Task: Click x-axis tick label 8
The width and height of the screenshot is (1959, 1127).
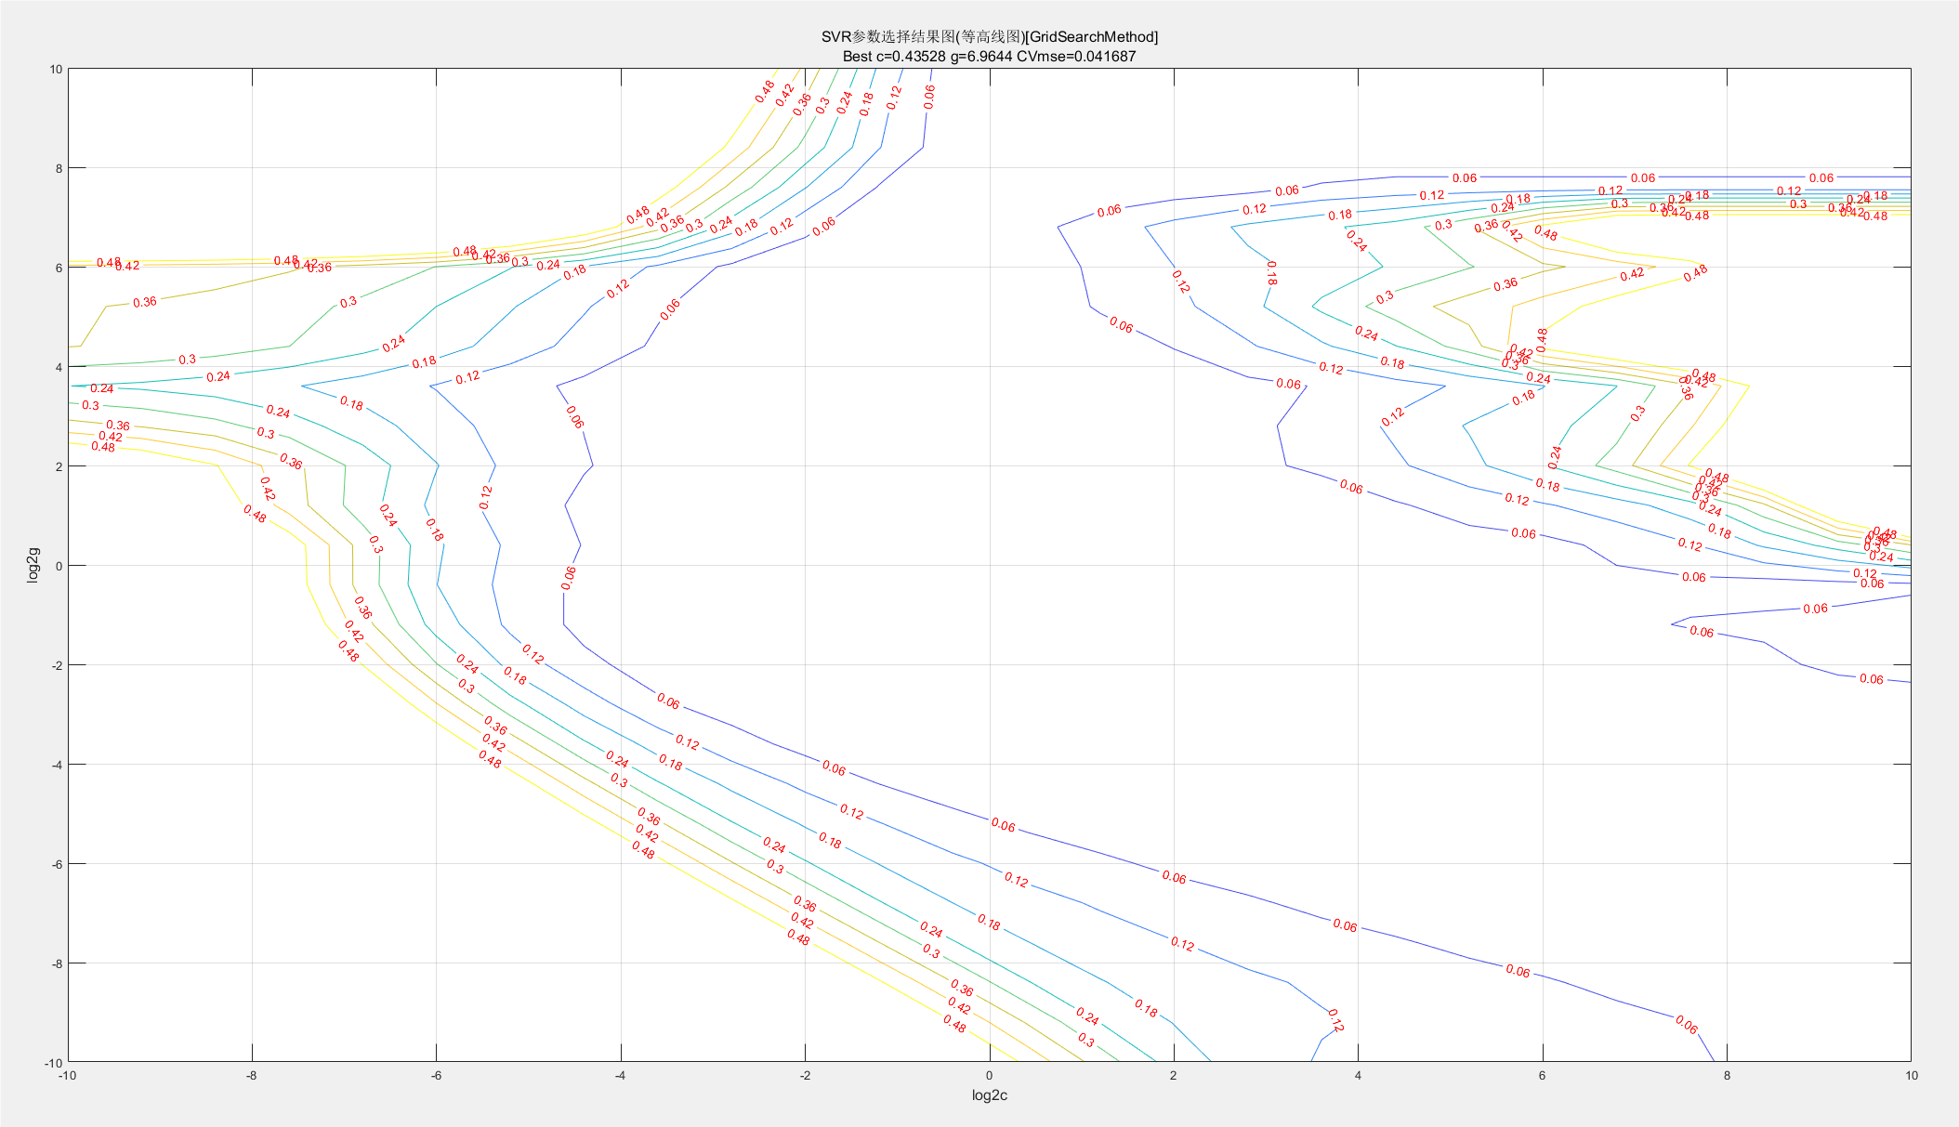Action: point(1727,1076)
